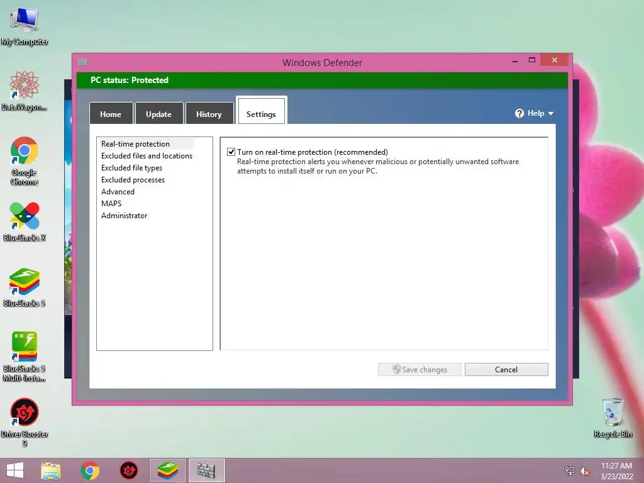Select the Settings tab

261,111
